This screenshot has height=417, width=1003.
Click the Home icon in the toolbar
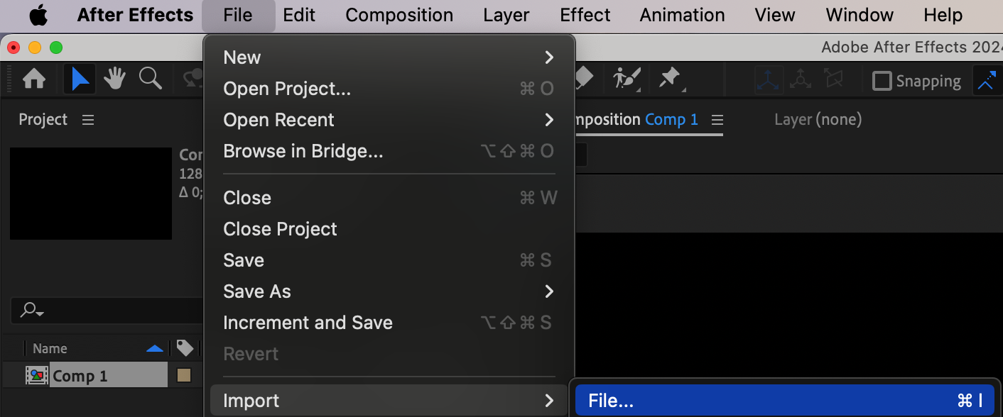[x=34, y=79]
